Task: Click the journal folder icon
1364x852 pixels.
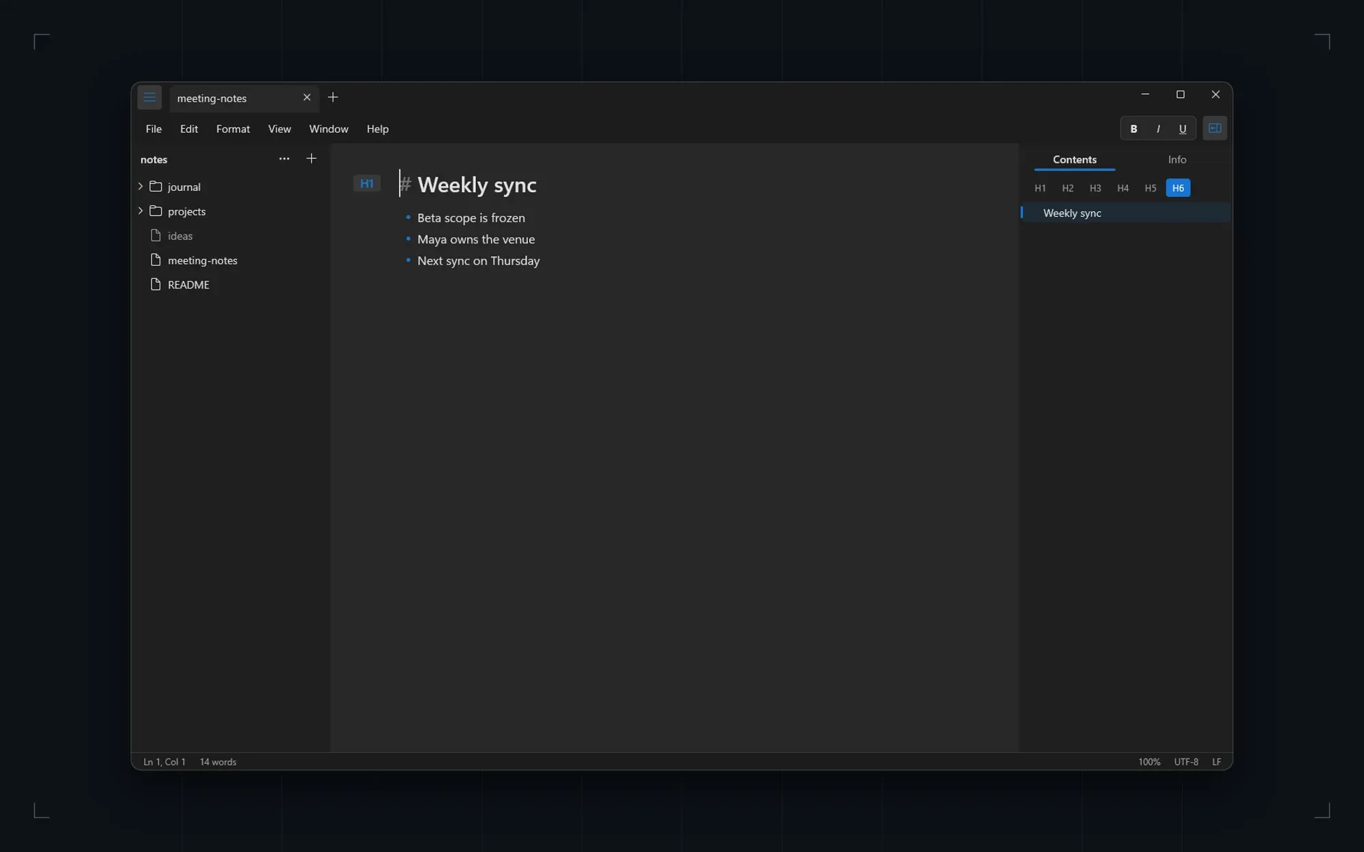Action: coord(156,186)
